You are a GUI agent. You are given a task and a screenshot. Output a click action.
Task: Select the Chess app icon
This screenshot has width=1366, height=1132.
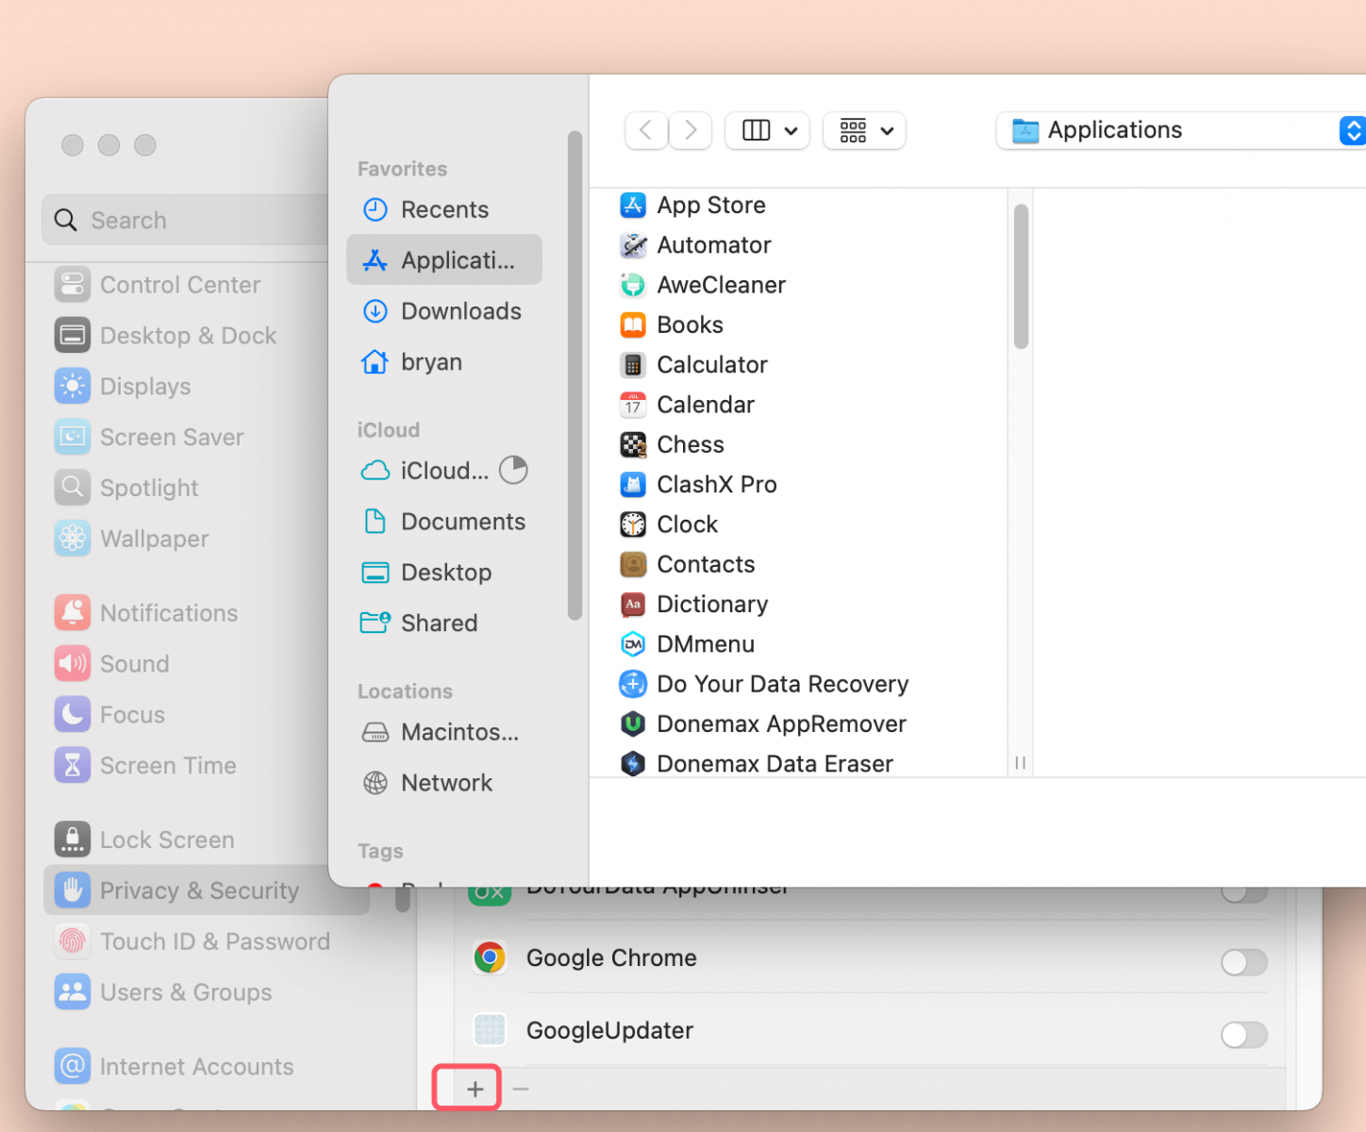633,444
